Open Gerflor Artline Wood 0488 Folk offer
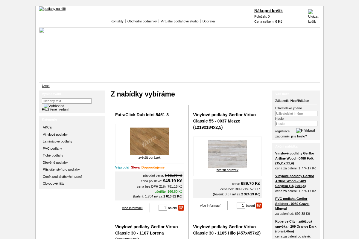The width and height of the screenshot is (359, 239). pos(295,158)
